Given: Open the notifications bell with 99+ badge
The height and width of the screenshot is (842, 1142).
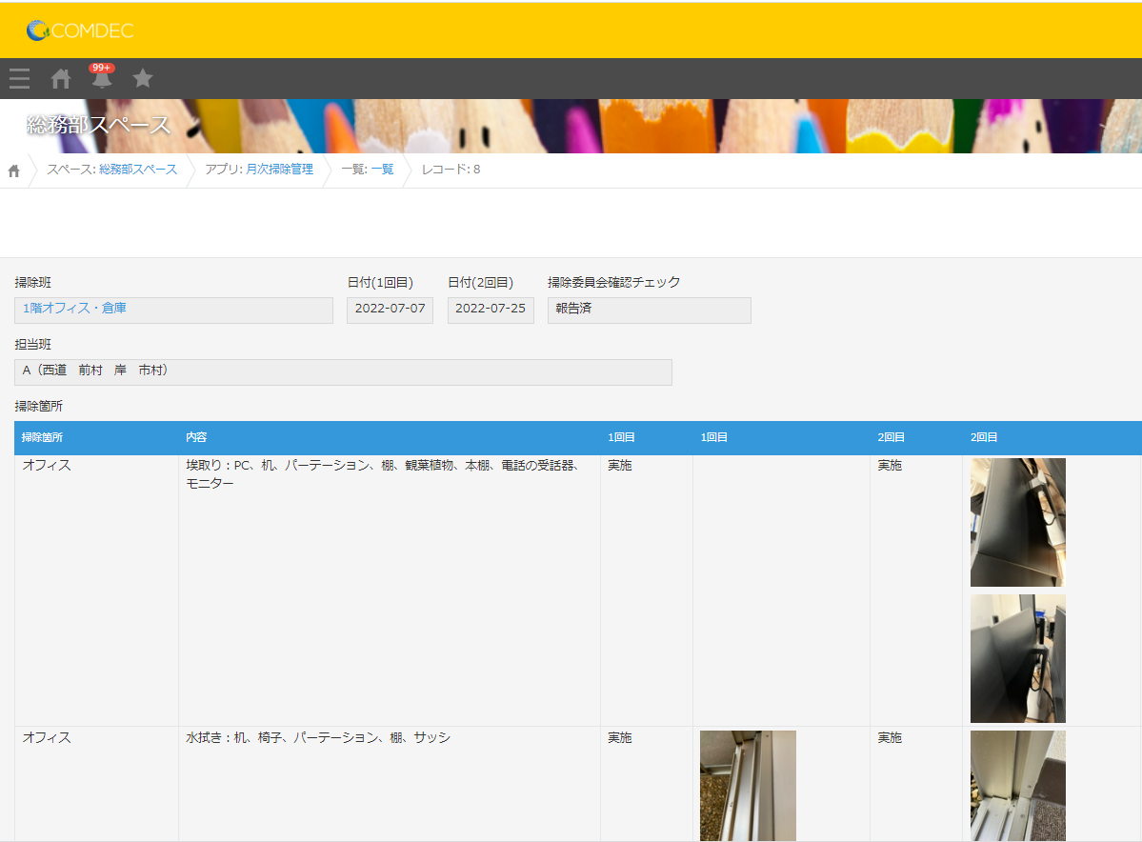Looking at the screenshot, I should (102, 76).
